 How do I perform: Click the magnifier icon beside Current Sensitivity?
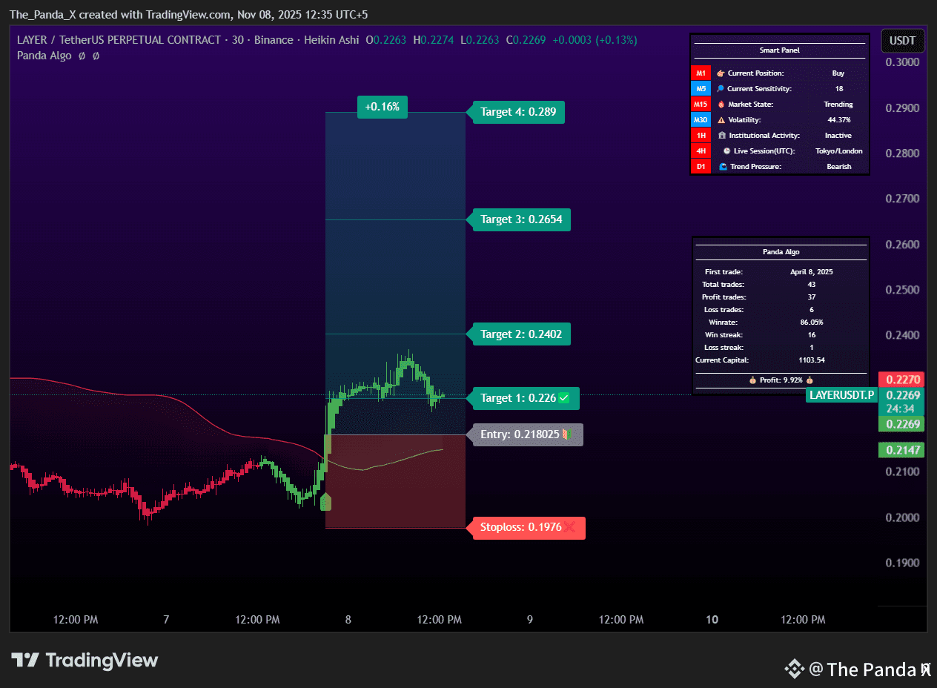click(x=720, y=89)
